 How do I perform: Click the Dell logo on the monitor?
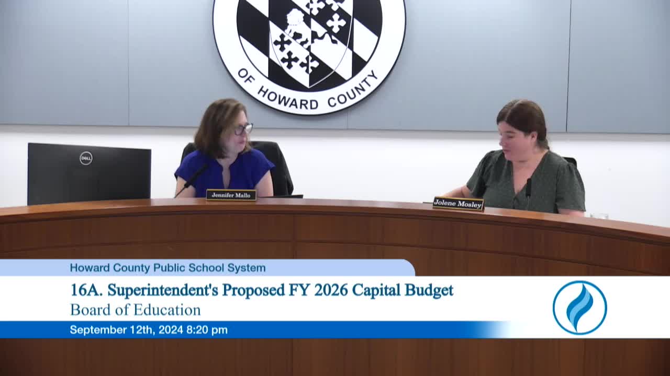[x=86, y=158]
